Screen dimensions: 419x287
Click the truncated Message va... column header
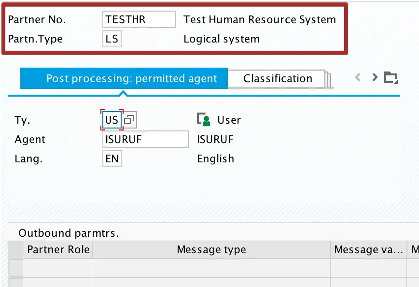tap(368, 250)
